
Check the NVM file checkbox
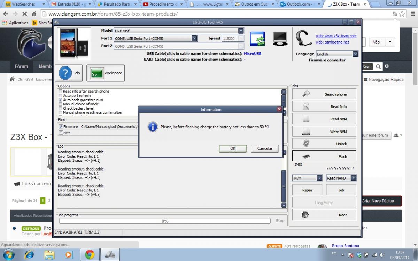61,133
